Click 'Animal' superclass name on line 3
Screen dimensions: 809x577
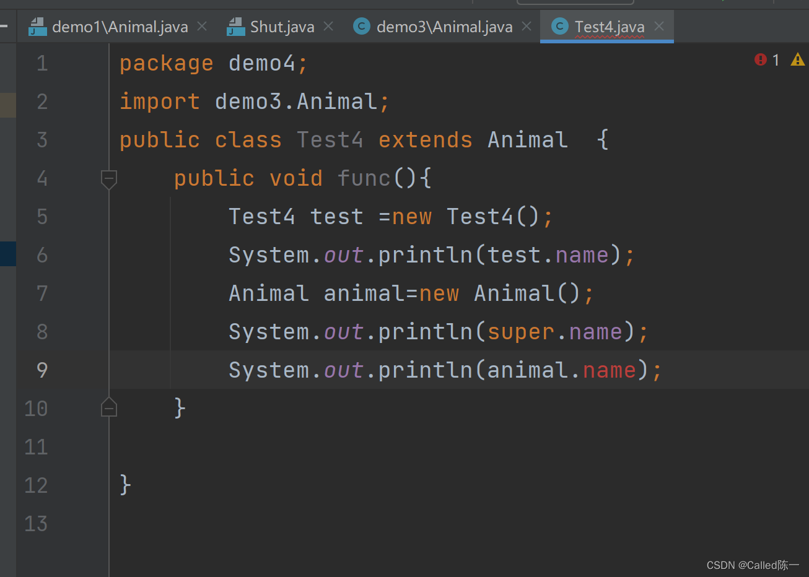pos(528,140)
